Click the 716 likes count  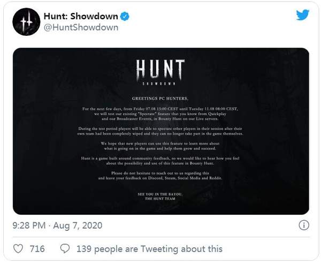(x=37, y=249)
